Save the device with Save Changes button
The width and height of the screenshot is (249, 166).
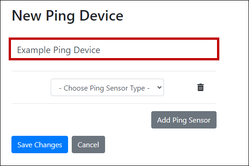[x=40, y=145]
